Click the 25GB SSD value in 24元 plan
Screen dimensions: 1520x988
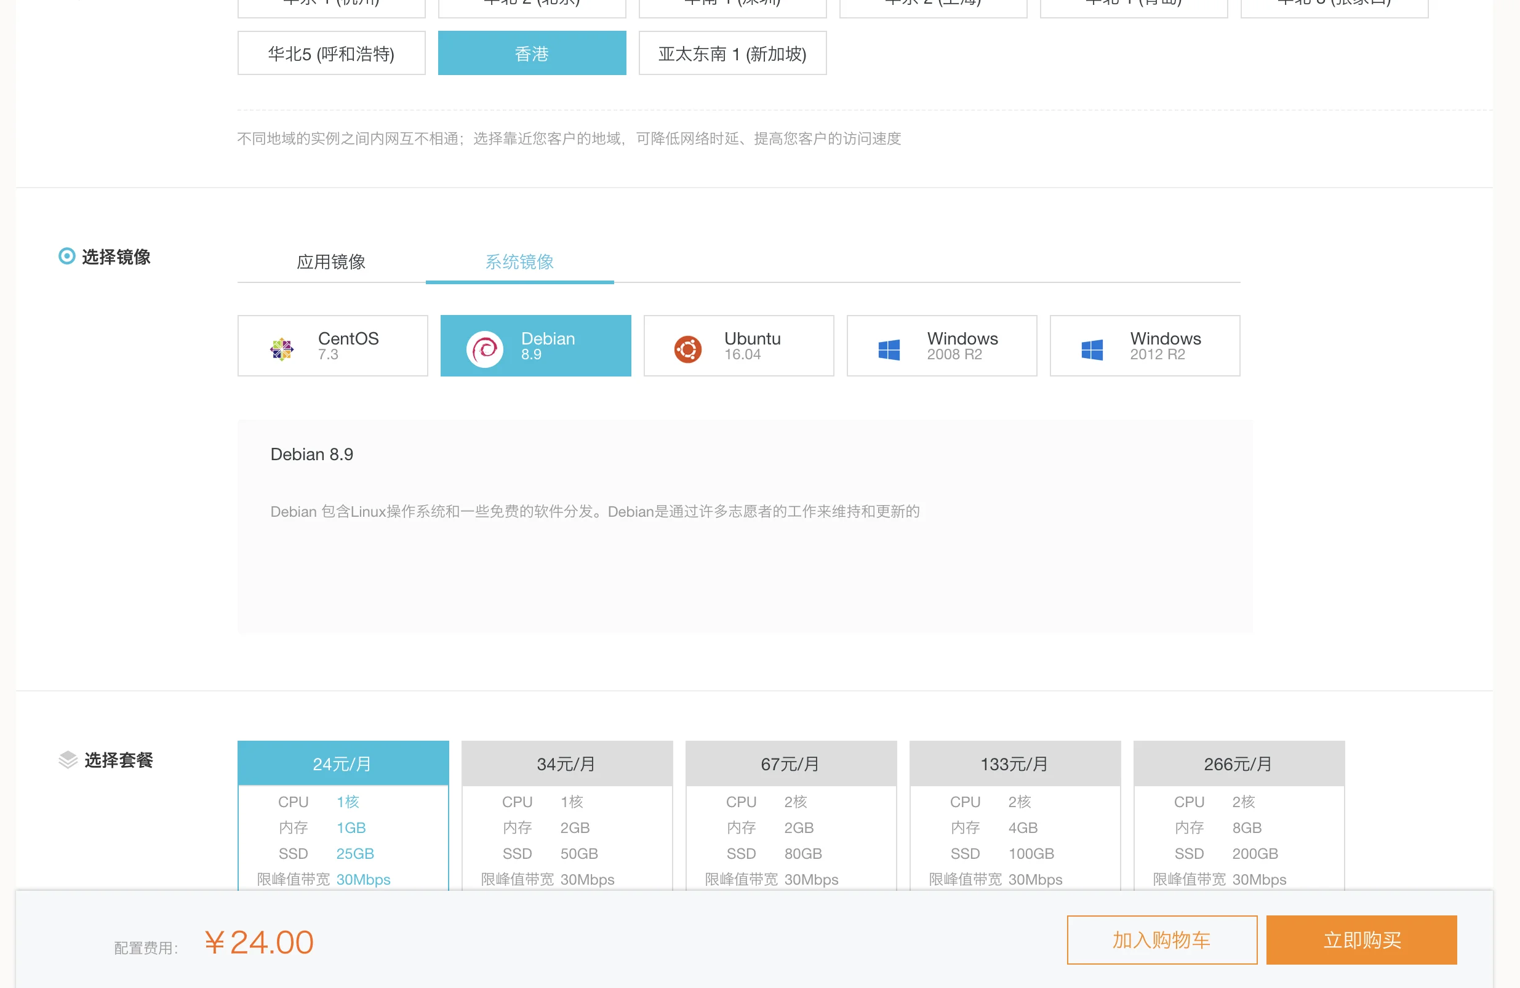(355, 853)
